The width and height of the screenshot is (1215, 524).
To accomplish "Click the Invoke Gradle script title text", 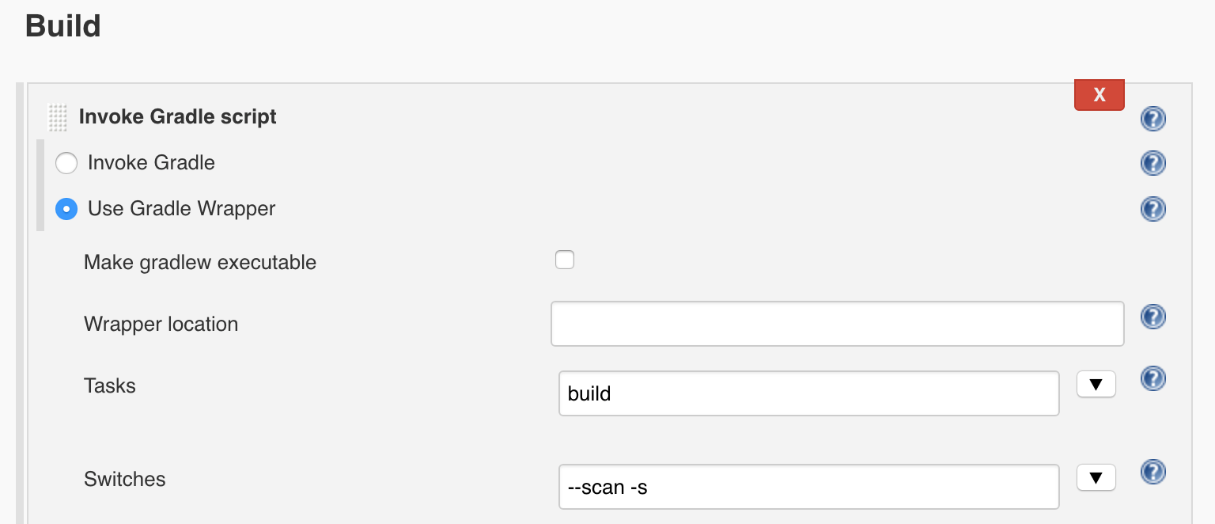I will [177, 116].
